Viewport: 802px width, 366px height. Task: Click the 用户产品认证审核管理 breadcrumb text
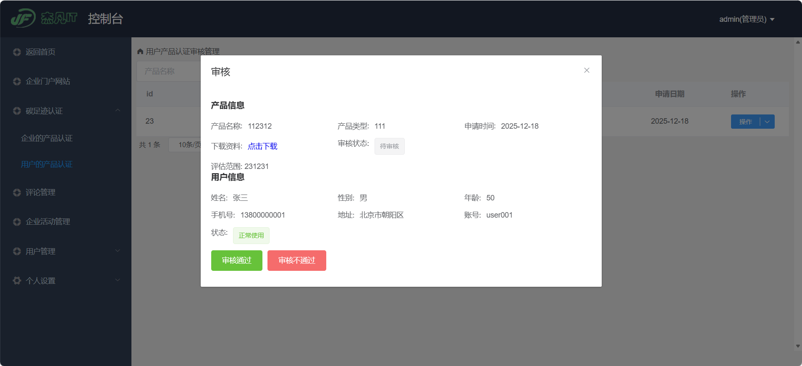(x=183, y=51)
